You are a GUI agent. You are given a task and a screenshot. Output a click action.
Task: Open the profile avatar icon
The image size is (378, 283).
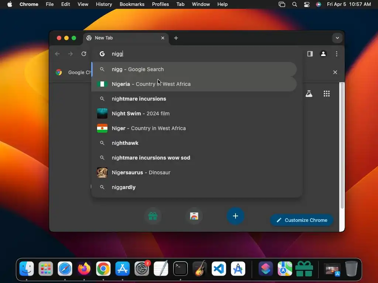[323, 54]
